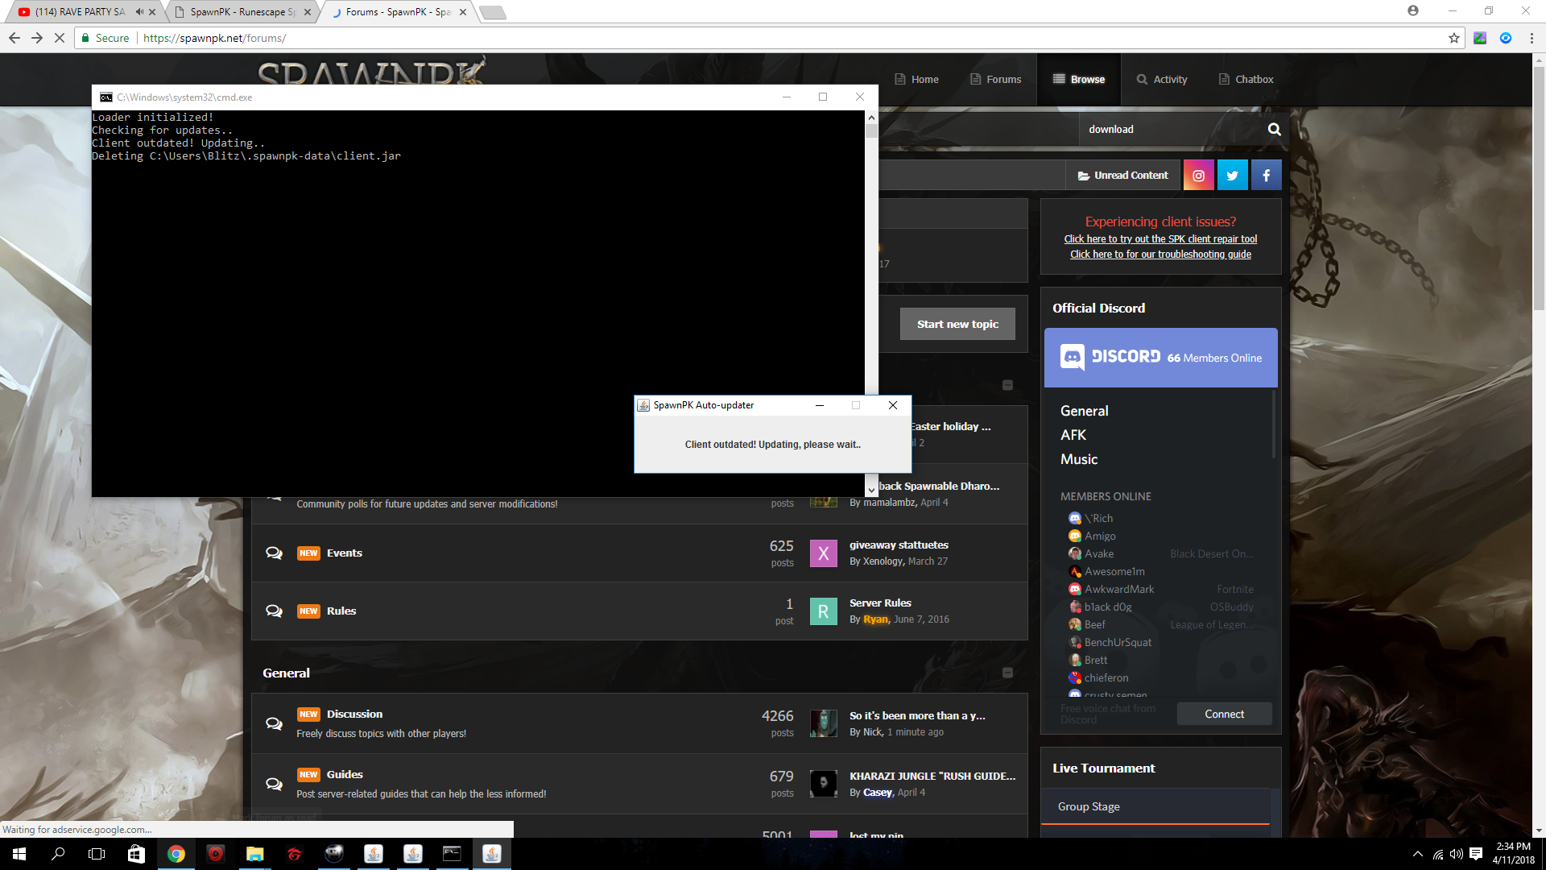Click the Discord Connect button
The width and height of the screenshot is (1546, 870).
tap(1224, 714)
